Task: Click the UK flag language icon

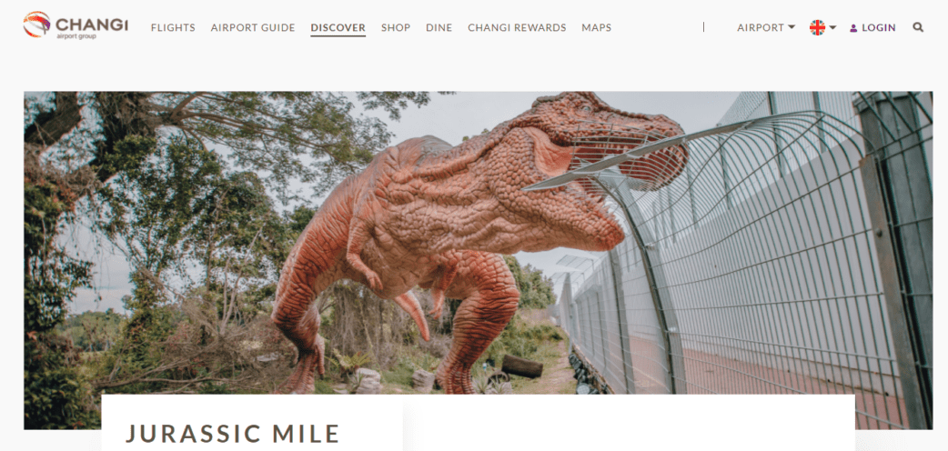Action: pyautogui.click(x=817, y=27)
